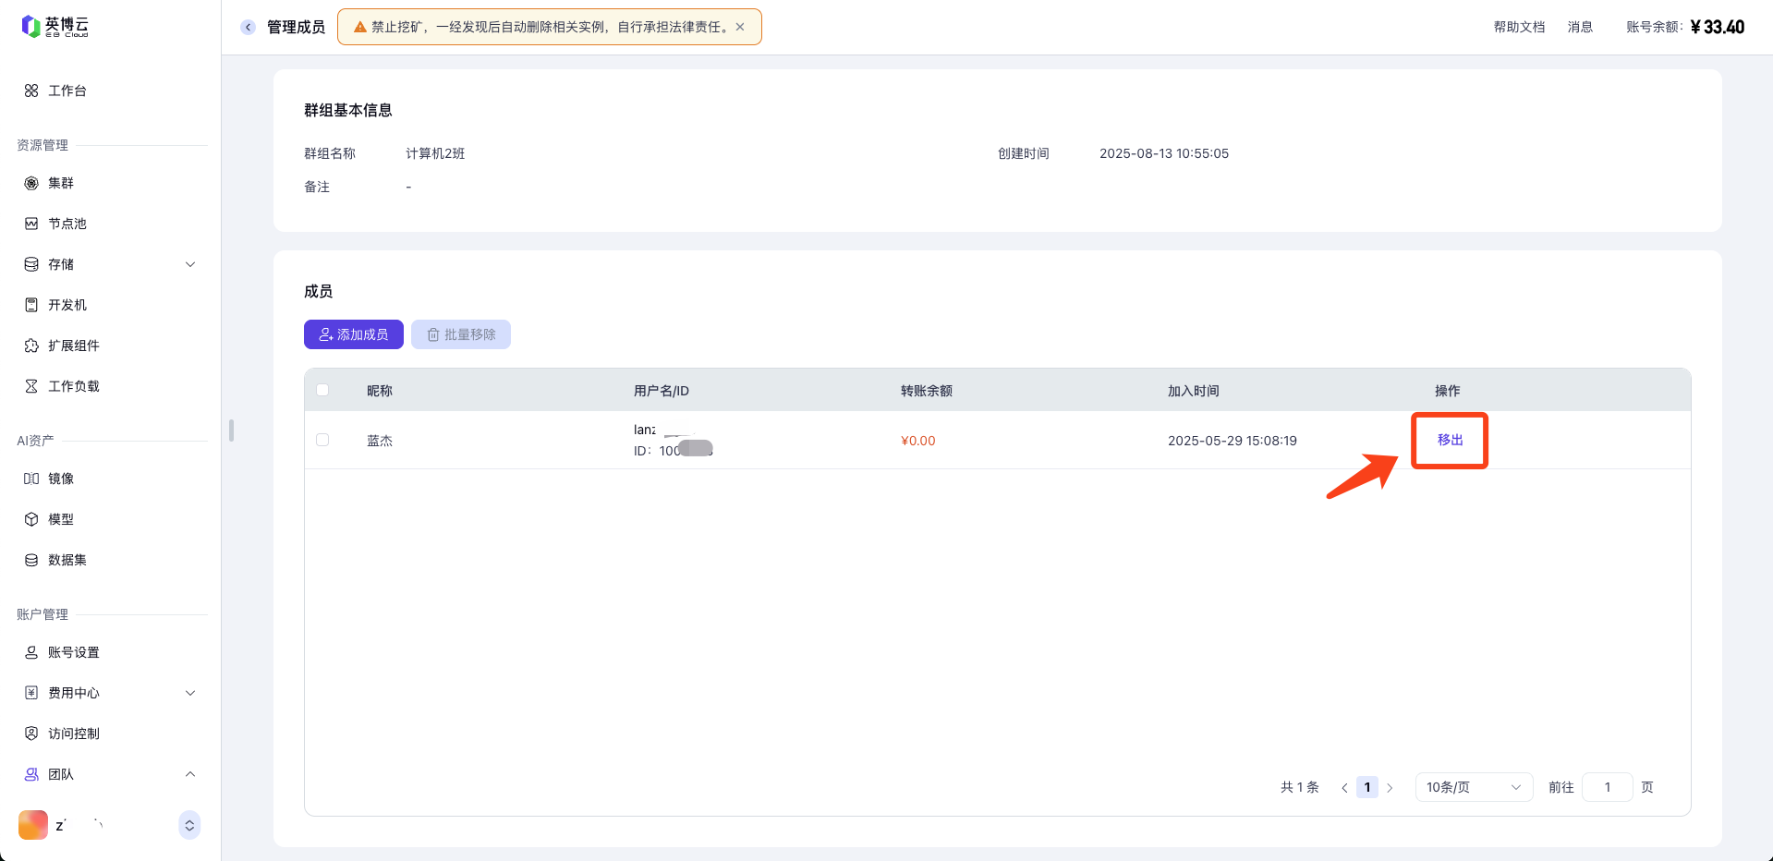Collapse the 团队 menu section

190,774
